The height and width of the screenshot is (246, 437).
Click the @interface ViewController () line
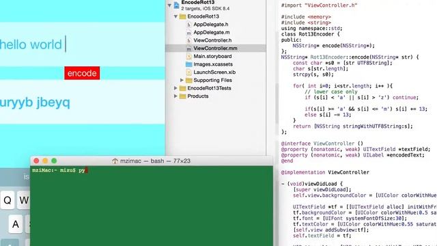[x=322, y=143]
